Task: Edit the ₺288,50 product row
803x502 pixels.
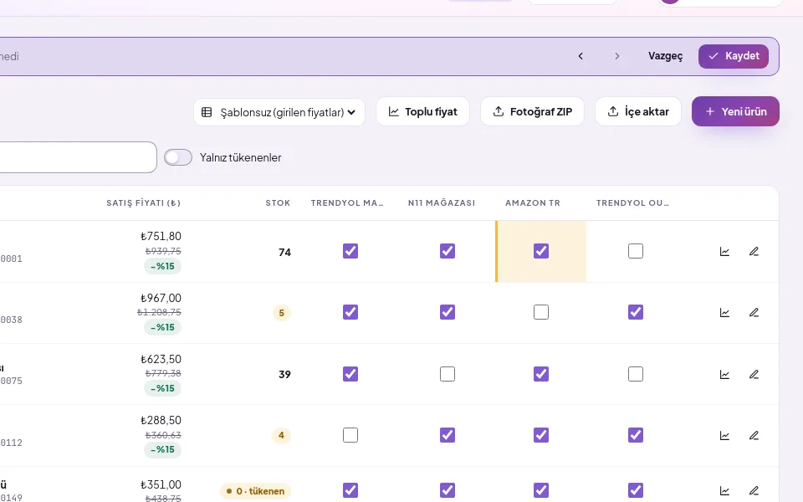Action: 754,435
